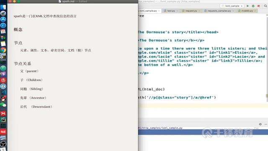Click lxml_sample.py path in run console
This screenshot has height=151, width=268.
point(160,128)
